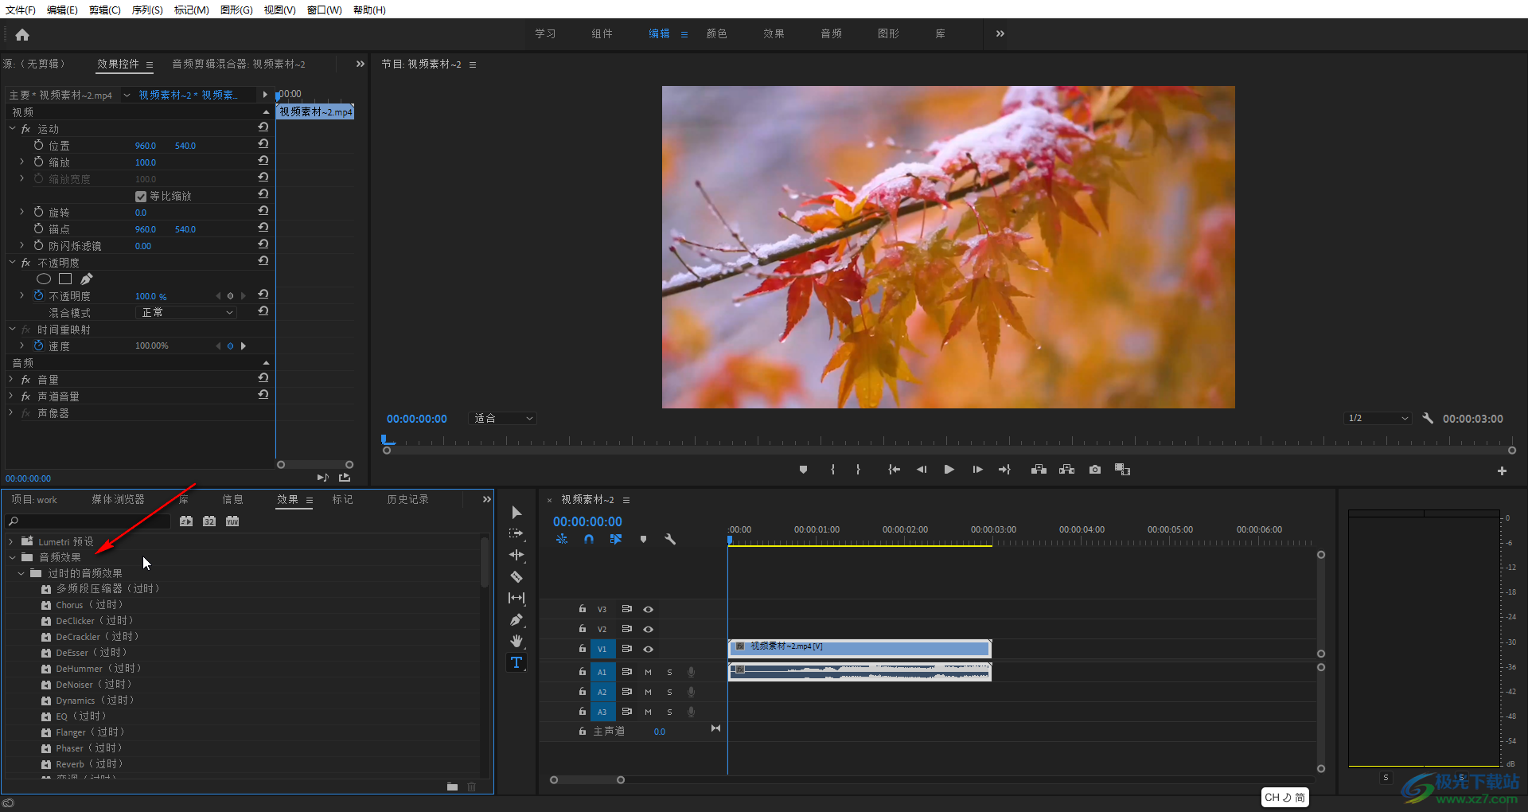
Task: Select the Ripple Edit tool
Action: (516, 555)
